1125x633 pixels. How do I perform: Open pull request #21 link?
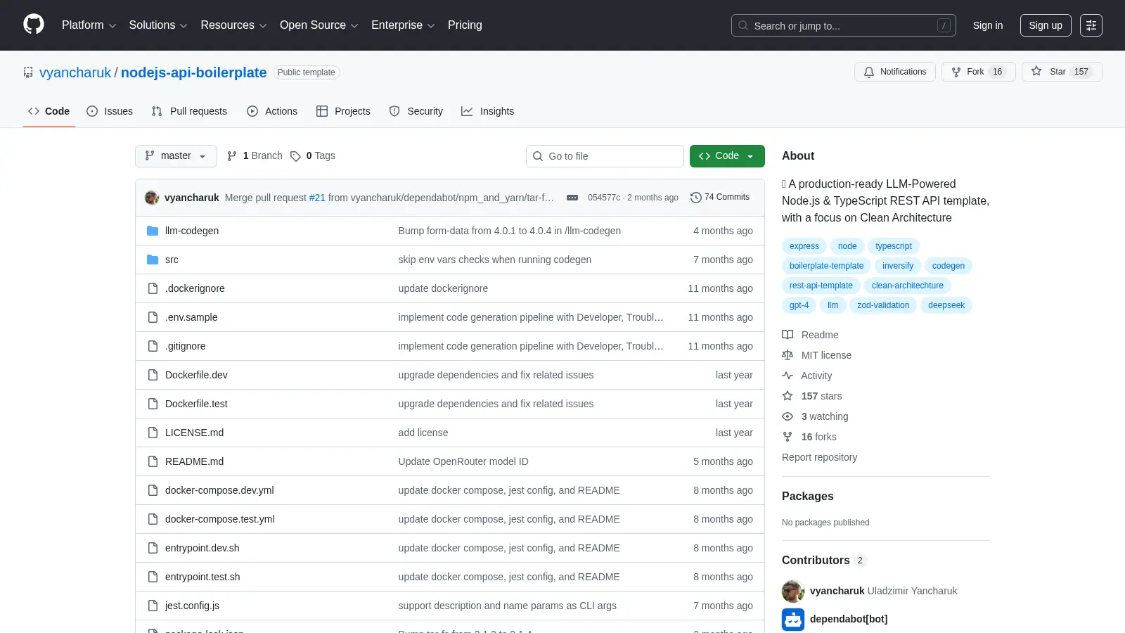click(317, 198)
